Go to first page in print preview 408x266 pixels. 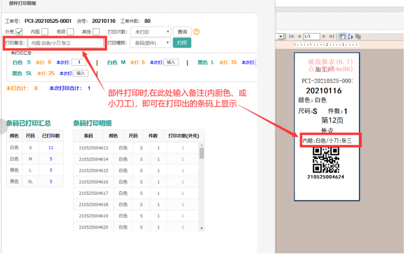point(291,36)
